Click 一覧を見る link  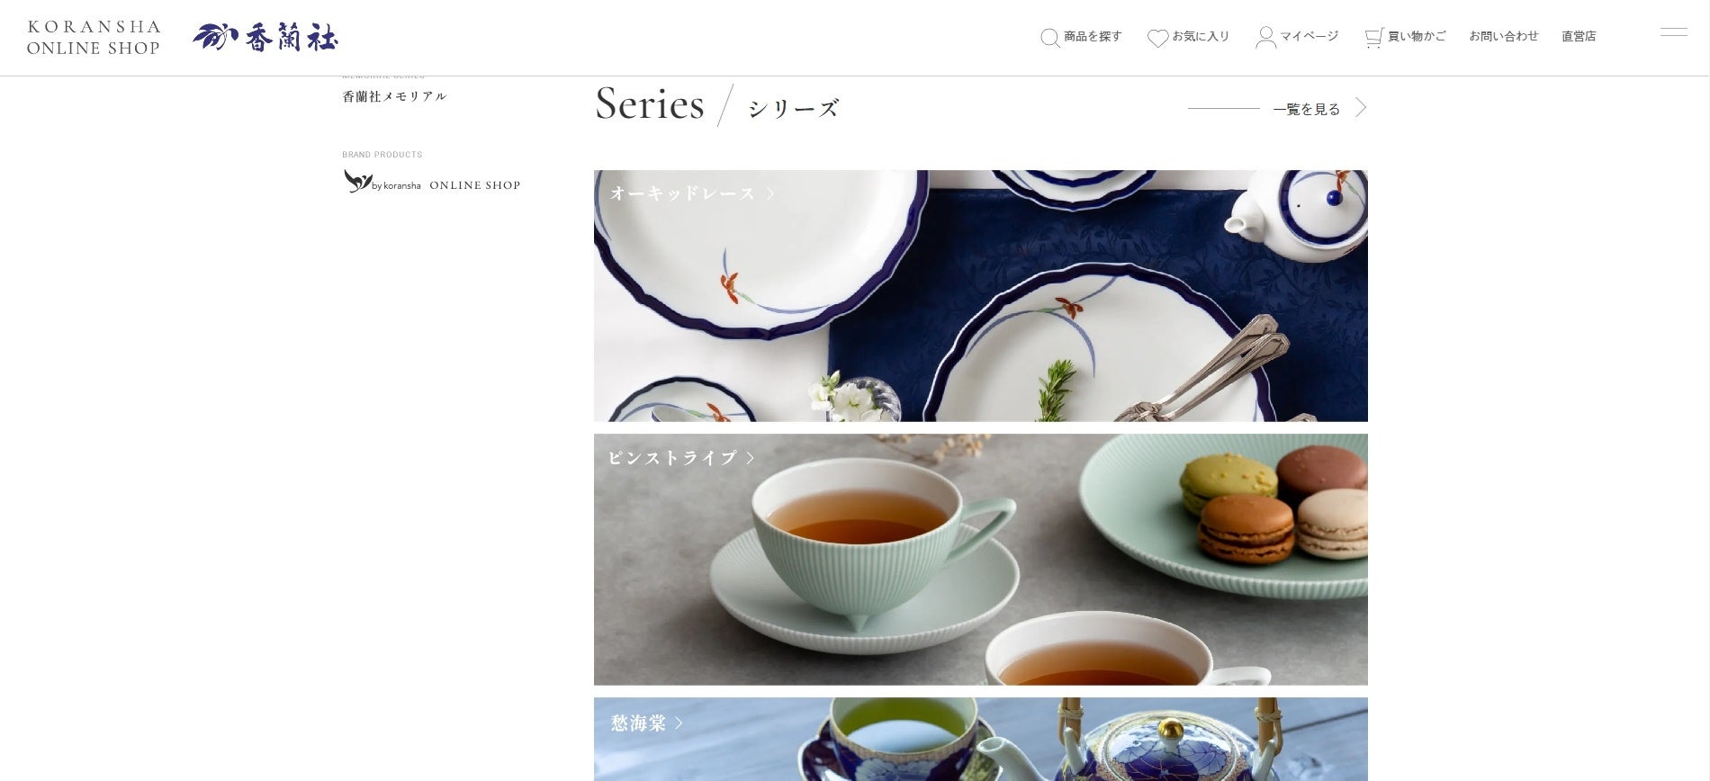(1307, 109)
